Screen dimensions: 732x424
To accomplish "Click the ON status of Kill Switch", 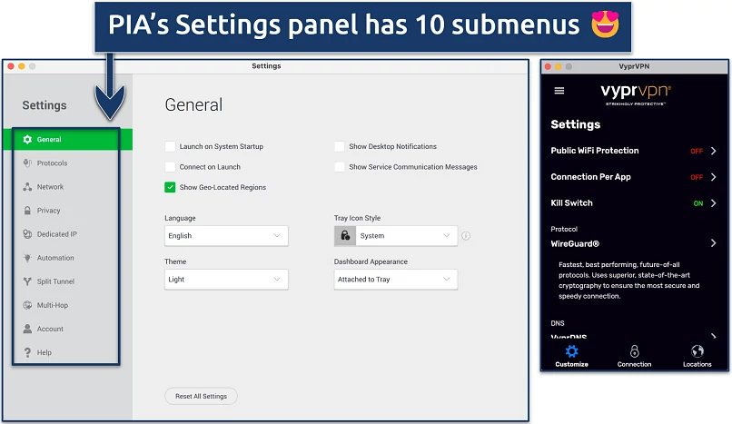I will click(x=697, y=203).
